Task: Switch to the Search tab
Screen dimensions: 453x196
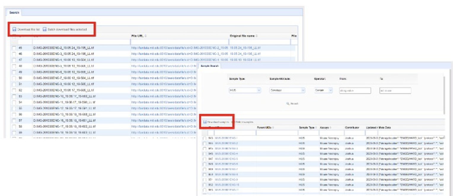Action: point(14,12)
